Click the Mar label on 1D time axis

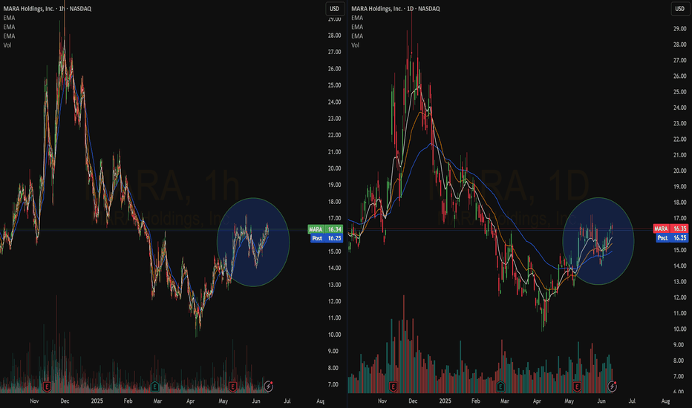coord(505,401)
